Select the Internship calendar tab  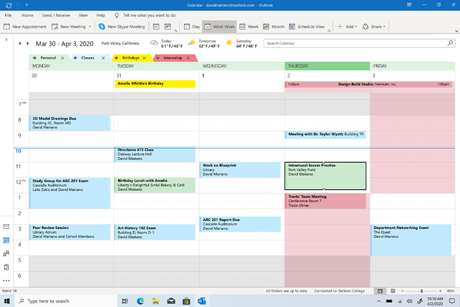tap(173, 57)
